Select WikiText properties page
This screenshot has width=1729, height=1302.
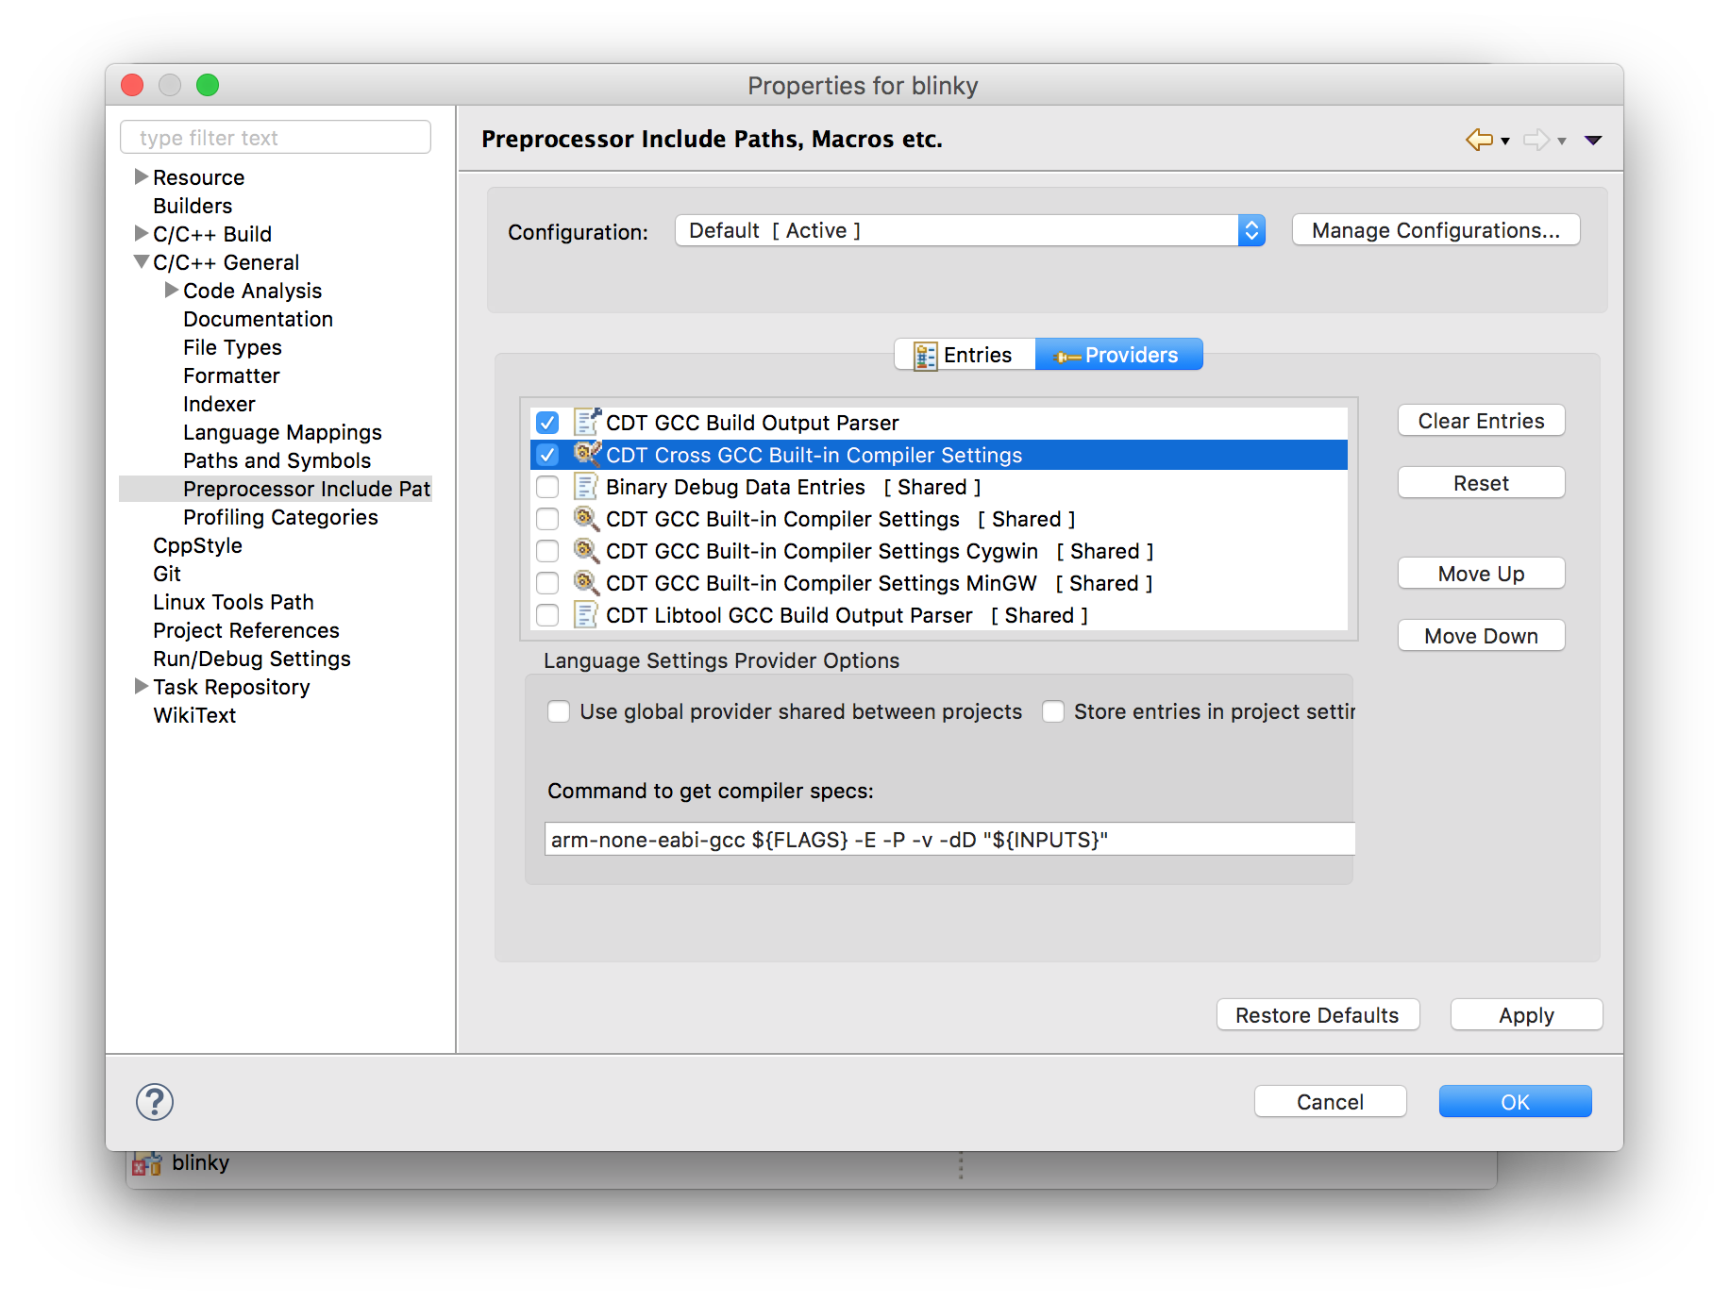[x=194, y=715]
